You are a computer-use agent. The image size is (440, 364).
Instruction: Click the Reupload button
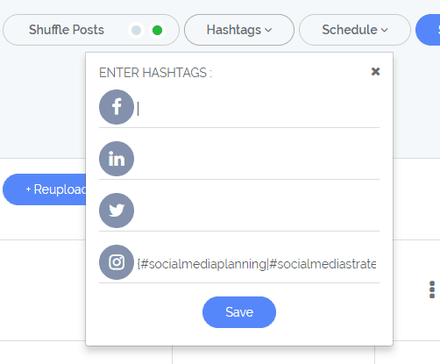45,189
